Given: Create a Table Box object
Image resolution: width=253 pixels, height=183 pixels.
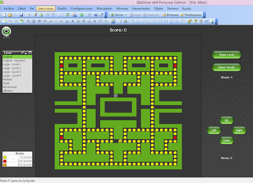Looking at the screenshot, I should (39, 21).
